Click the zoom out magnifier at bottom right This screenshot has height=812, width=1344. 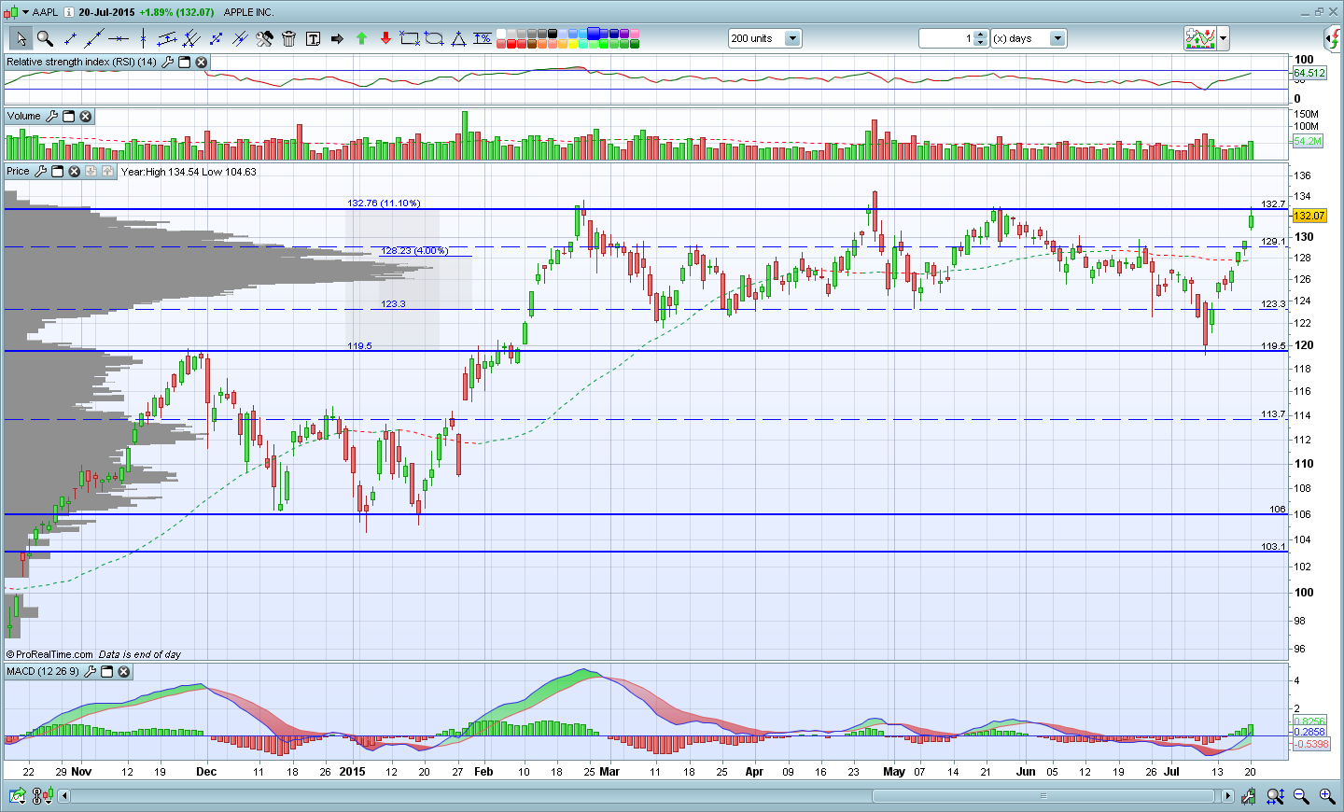1301,796
